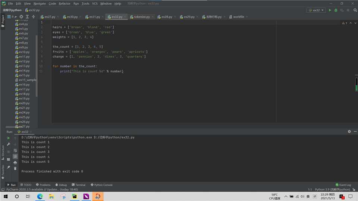The image size is (358, 201).
Task: Toggle the Structure tool window button
Action: [3, 153]
